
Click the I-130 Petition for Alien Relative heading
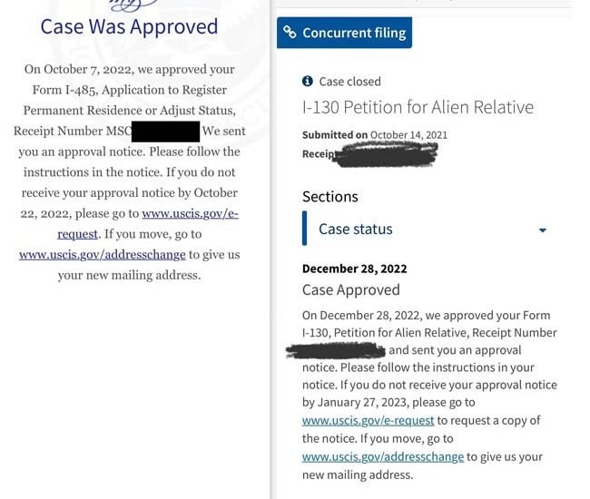(x=418, y=107)
